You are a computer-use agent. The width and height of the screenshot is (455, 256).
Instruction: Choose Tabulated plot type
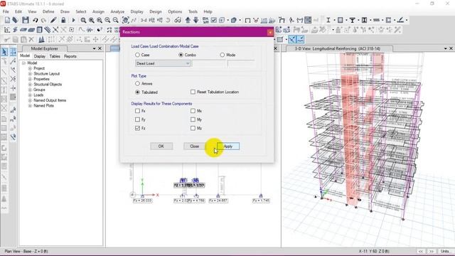pos(137,92)
